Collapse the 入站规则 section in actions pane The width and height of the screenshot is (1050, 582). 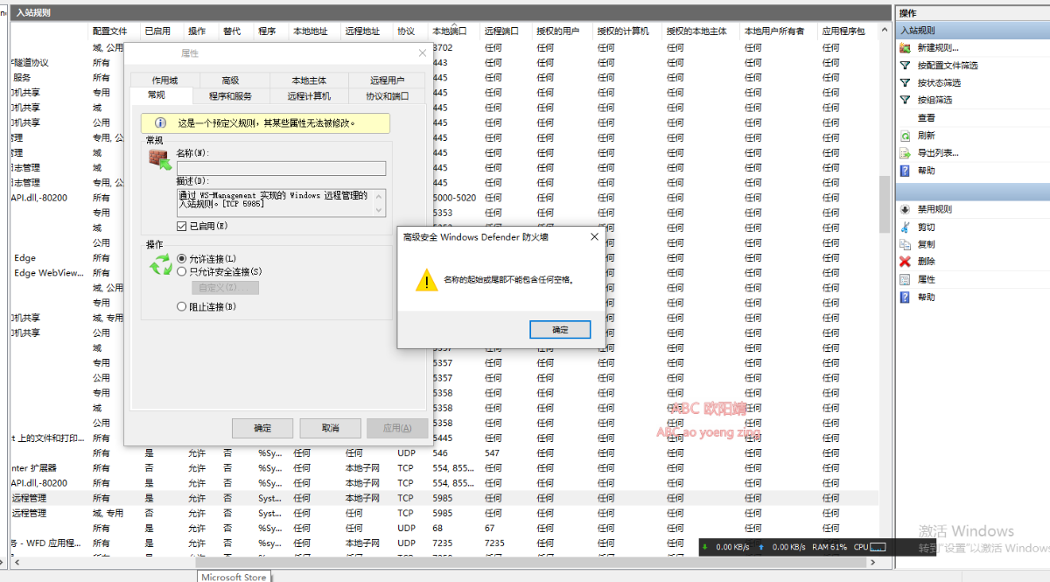[x=971, y=31]
